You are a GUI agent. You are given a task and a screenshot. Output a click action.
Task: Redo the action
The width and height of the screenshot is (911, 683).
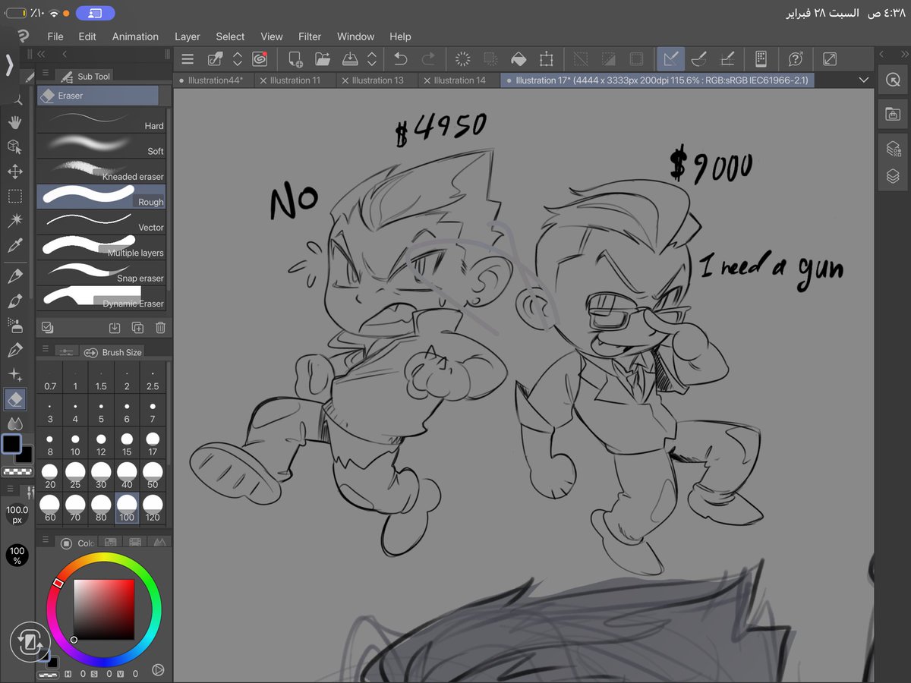coord(428,58)
